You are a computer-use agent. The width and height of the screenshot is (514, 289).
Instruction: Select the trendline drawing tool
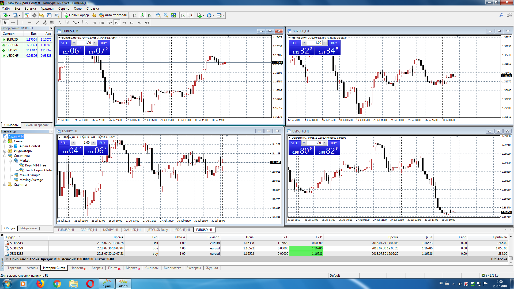[37, 23]
